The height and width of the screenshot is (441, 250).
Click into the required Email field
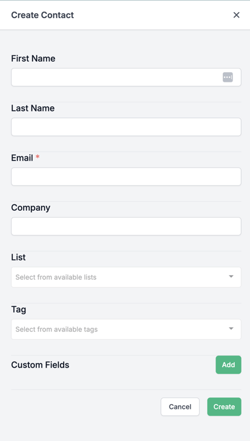click(x=126, y=177)
